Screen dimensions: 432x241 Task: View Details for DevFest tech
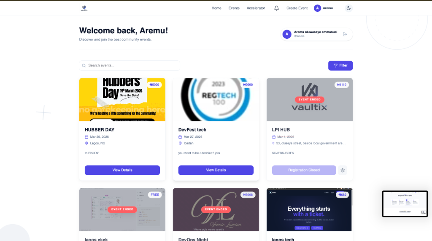pyautogui.click(x=216, y=170)
